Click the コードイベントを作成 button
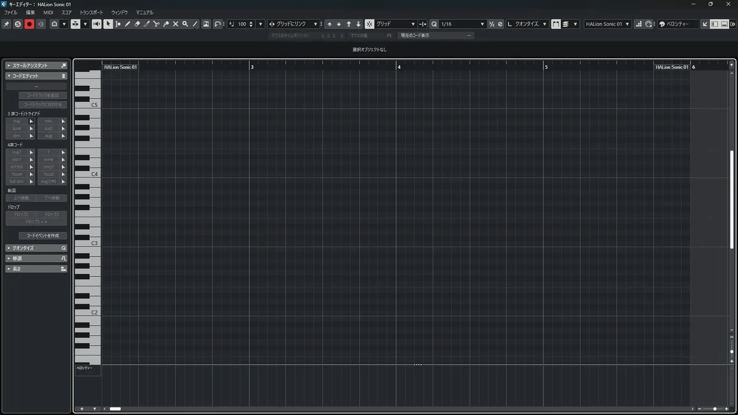The height and width of the screenshot is (415, 738). coord(43,236)
